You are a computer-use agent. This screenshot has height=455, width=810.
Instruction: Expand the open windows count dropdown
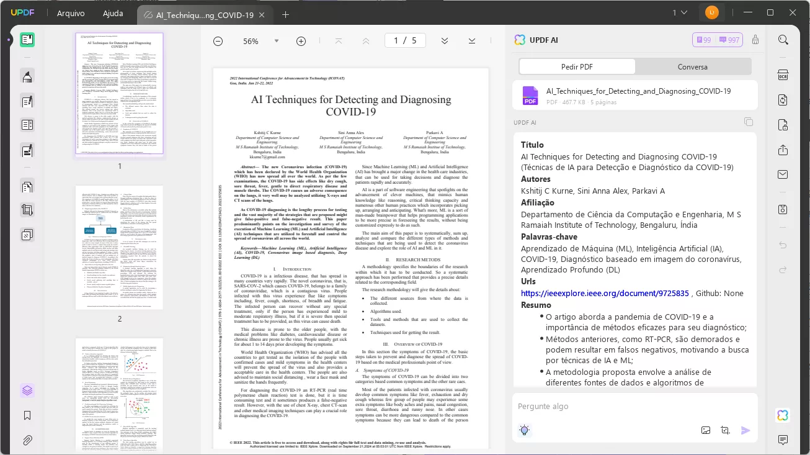pyautogui.click(x=680, y=12)
